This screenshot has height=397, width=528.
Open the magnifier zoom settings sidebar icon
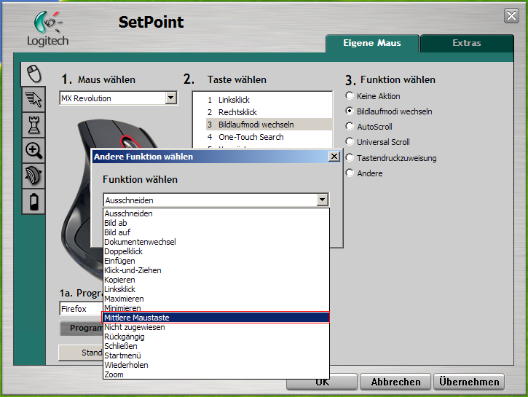[34, 150]
